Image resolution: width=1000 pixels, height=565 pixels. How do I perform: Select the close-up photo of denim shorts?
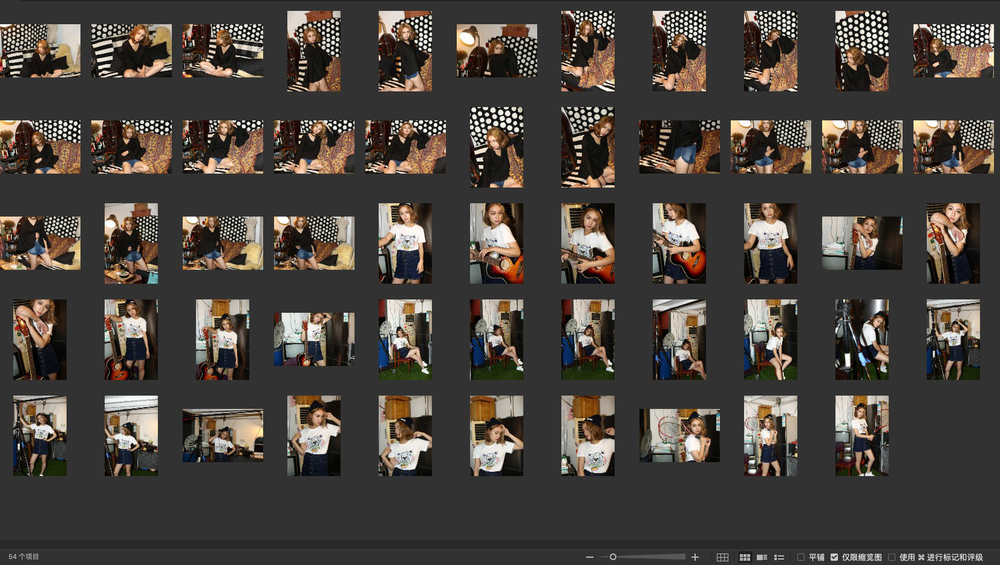coord(679,147)
